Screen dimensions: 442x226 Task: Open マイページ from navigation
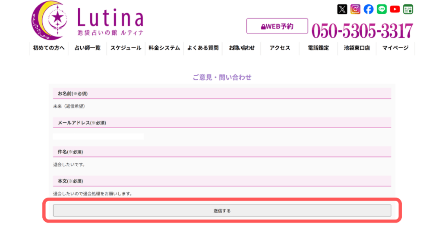[395, 48]
